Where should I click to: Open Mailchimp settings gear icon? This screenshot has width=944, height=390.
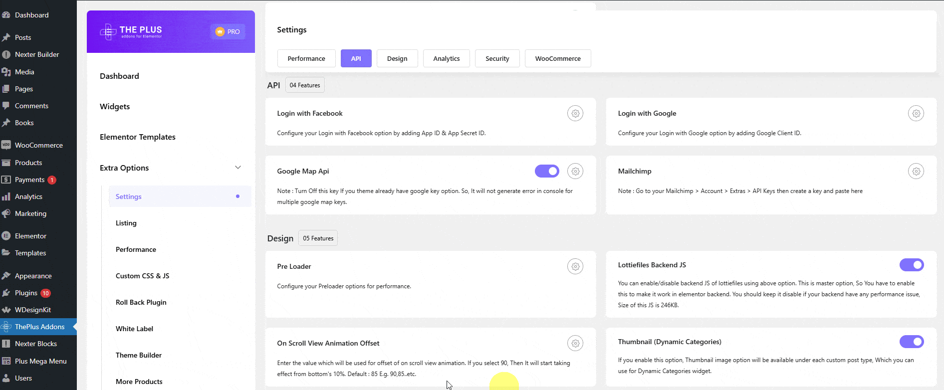click(x=916, y=171)
